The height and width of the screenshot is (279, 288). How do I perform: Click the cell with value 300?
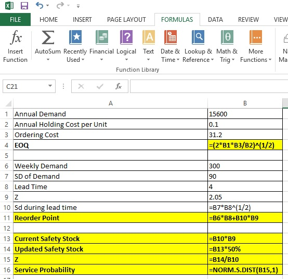245,166
